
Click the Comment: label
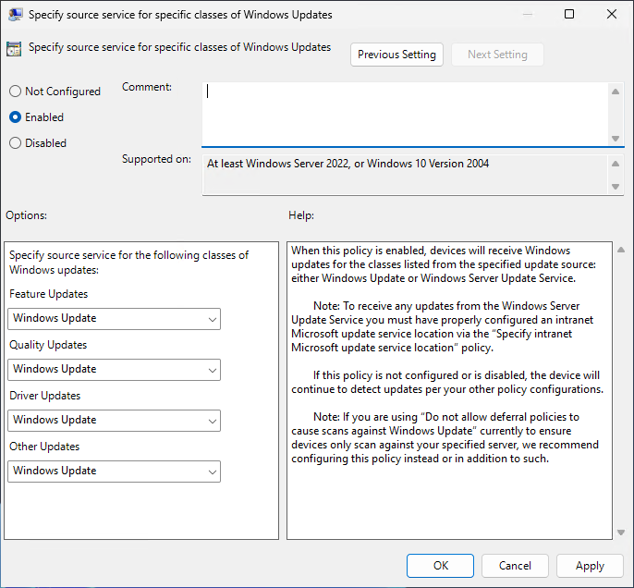147,87
